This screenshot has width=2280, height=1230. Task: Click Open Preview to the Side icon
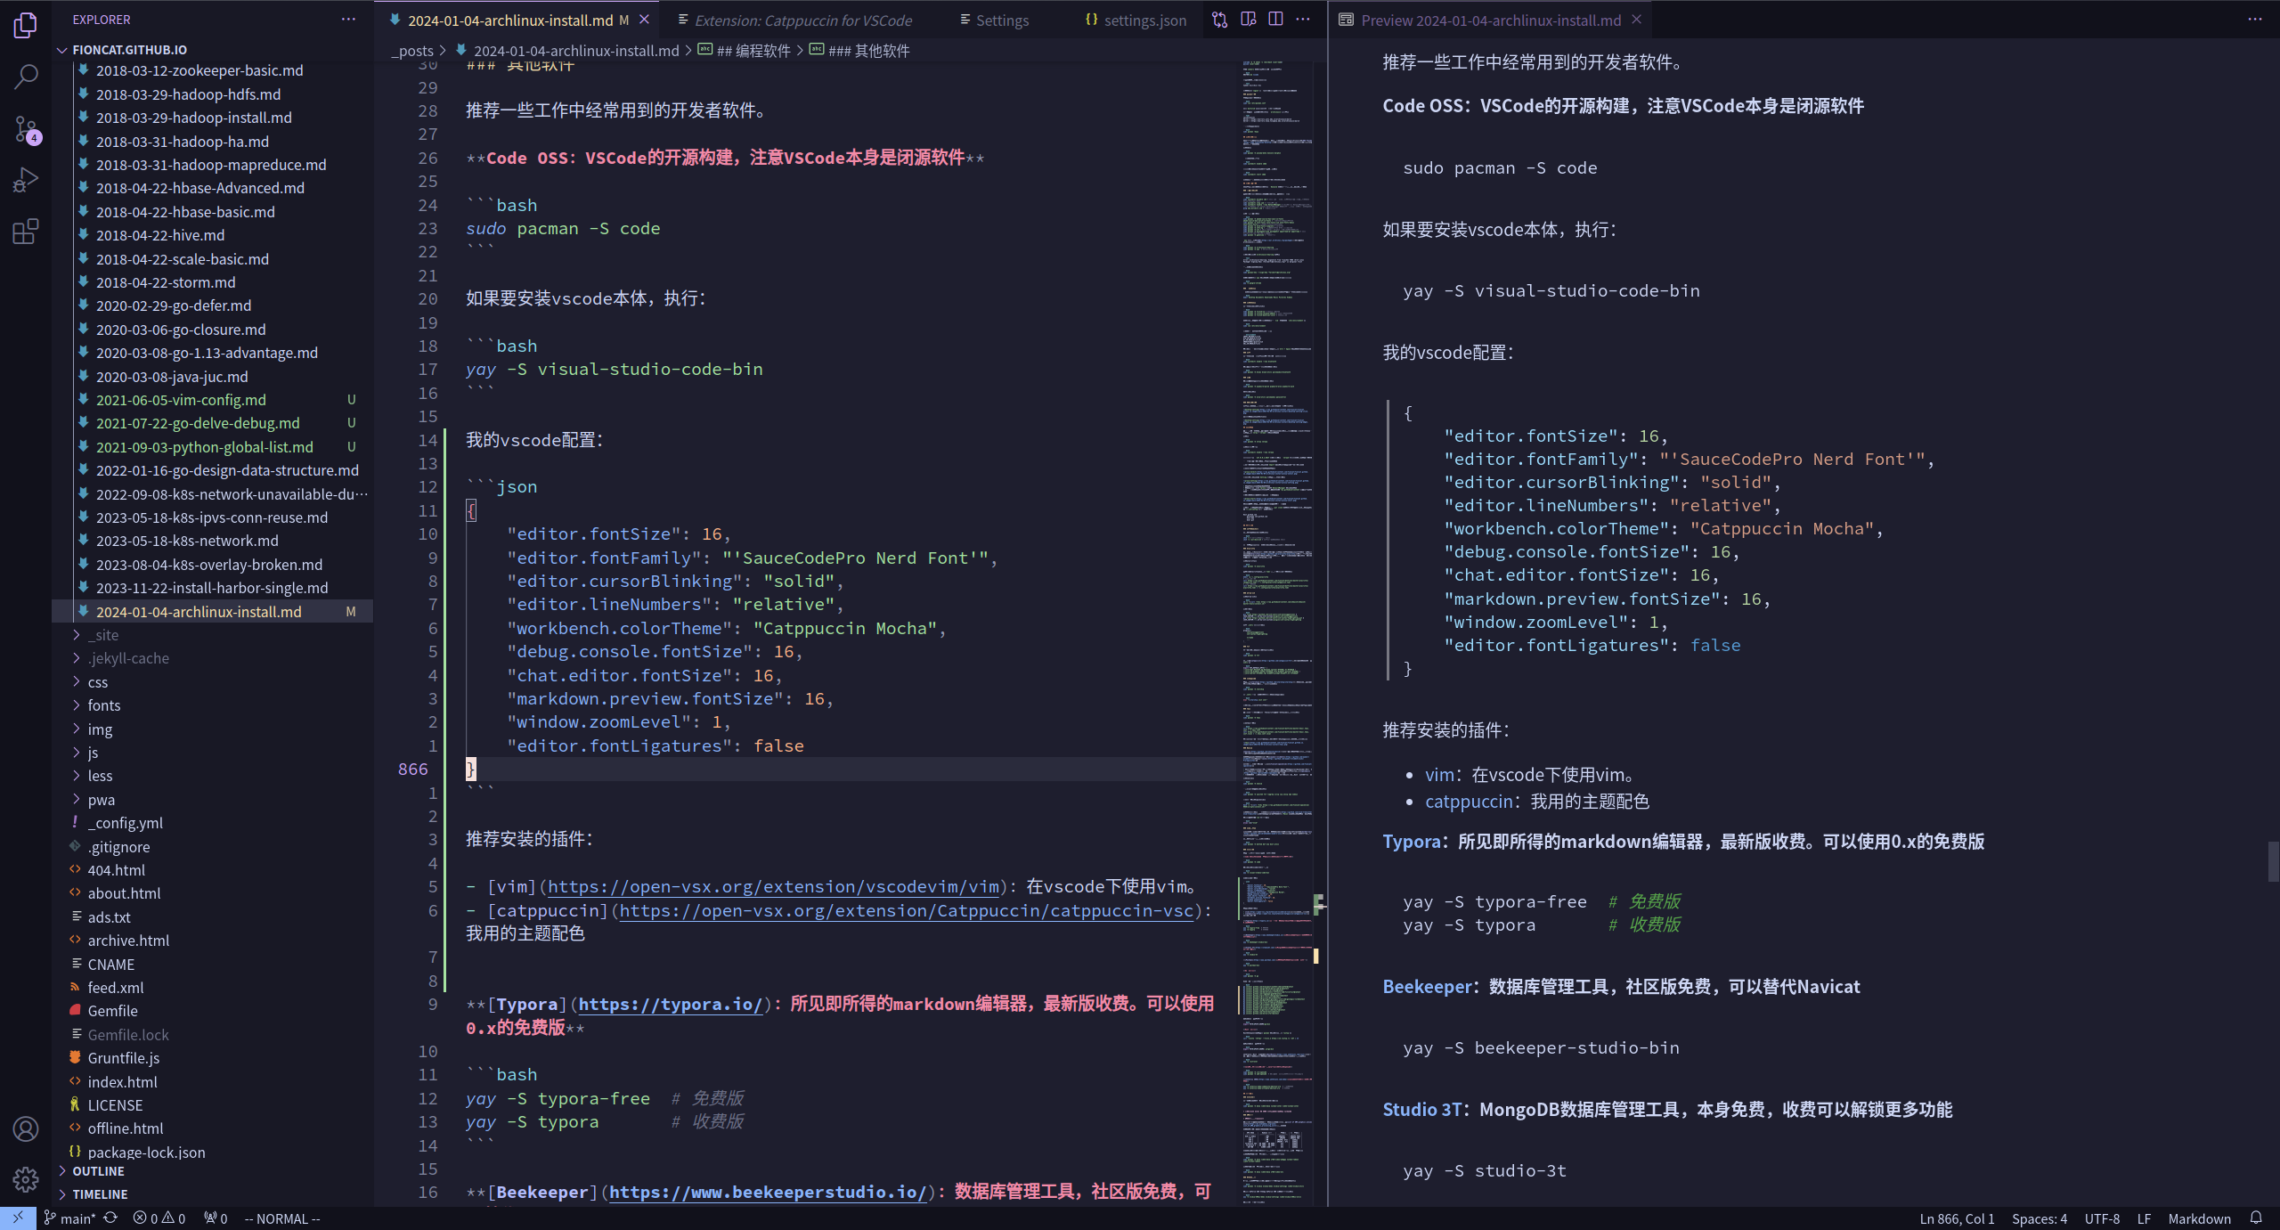[x=1249, y=20]
